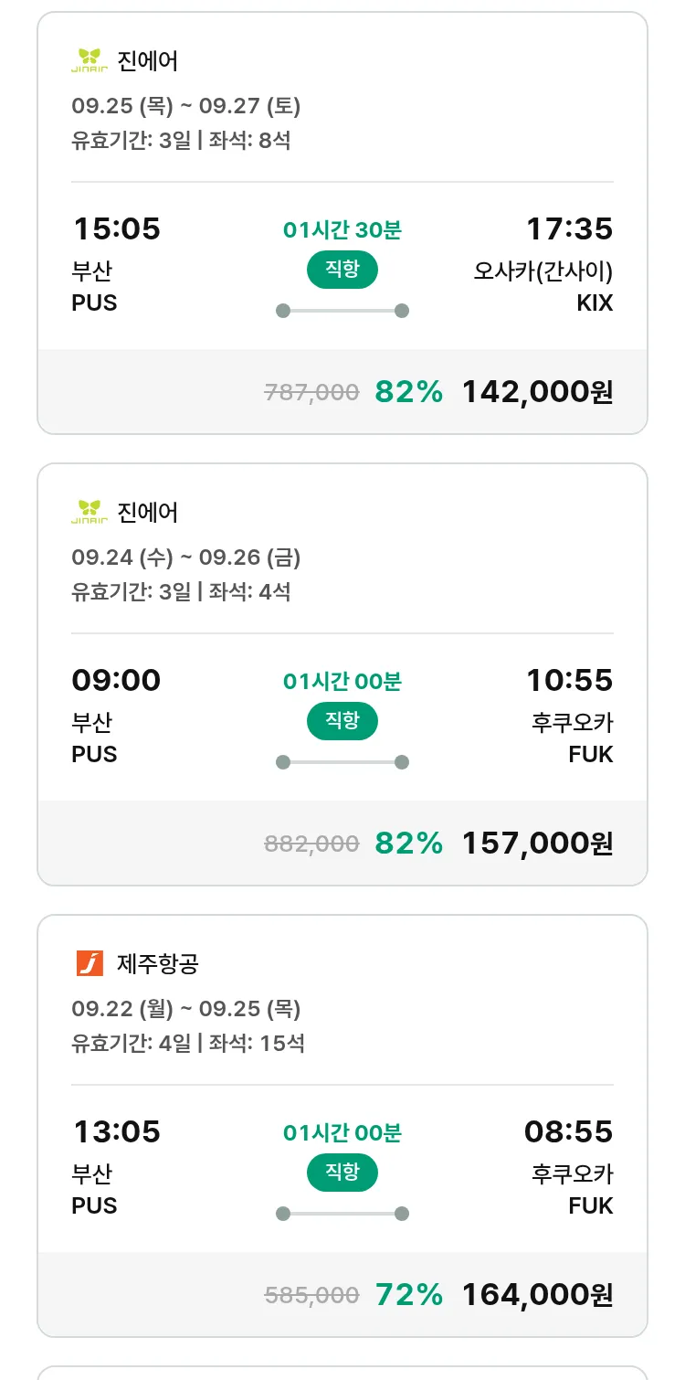The height and width of the screenshot is (1380, 685).
Task: Click the 진에어 airline name on Osaka card
Action: click(x=148, y=61)
